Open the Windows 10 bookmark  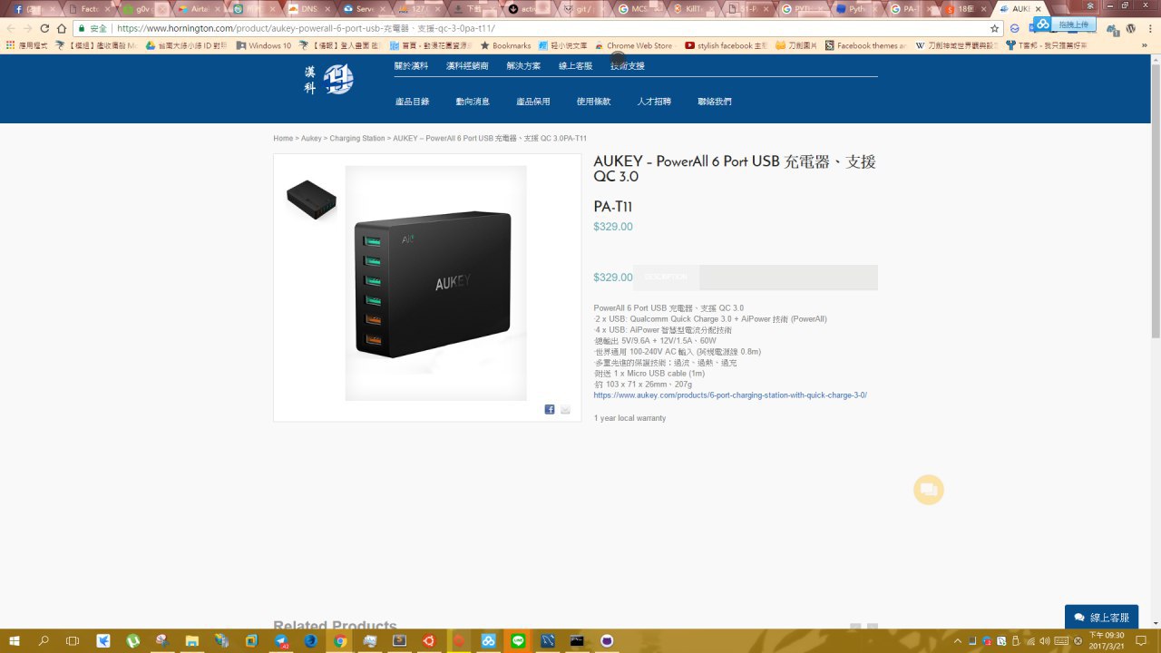tap(264, 45)
